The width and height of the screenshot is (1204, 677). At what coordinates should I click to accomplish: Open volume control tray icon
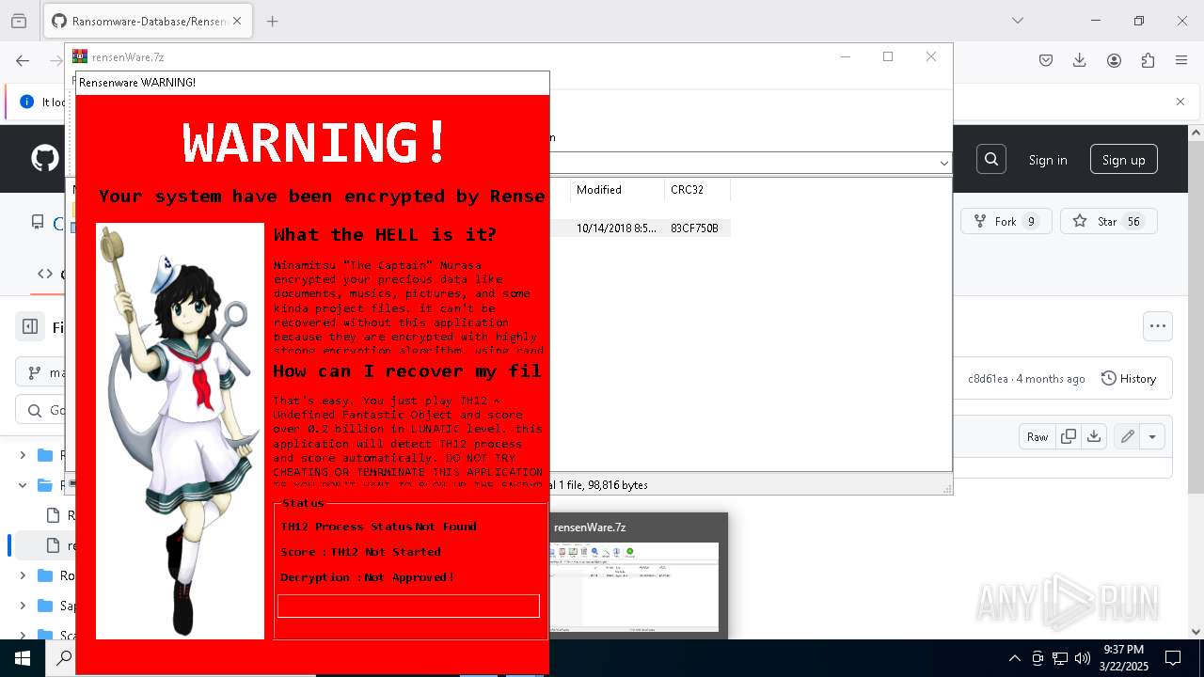pos(1083,658)
